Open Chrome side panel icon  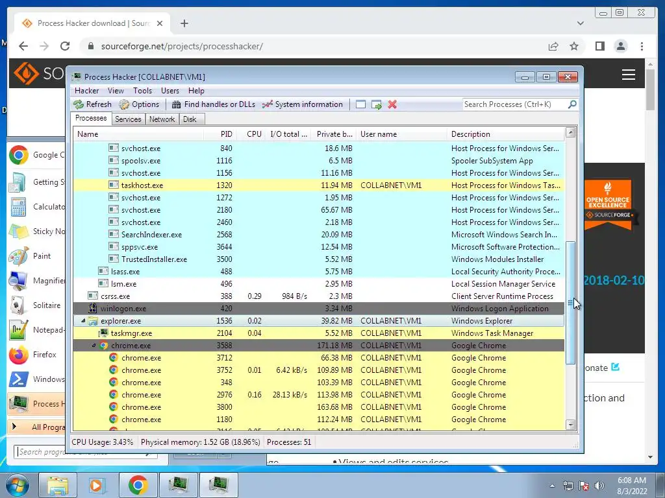[599, 46]
